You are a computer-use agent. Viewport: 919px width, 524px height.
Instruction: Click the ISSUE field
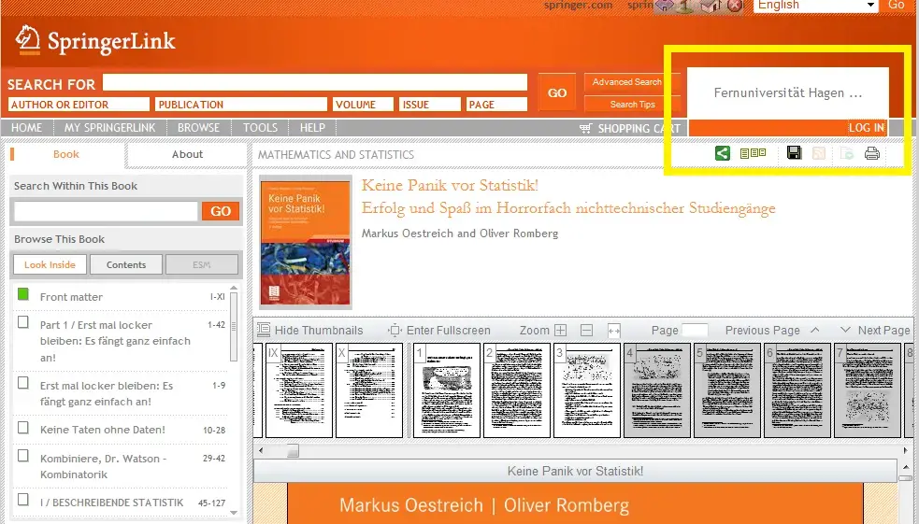click(x=430, y=105)
